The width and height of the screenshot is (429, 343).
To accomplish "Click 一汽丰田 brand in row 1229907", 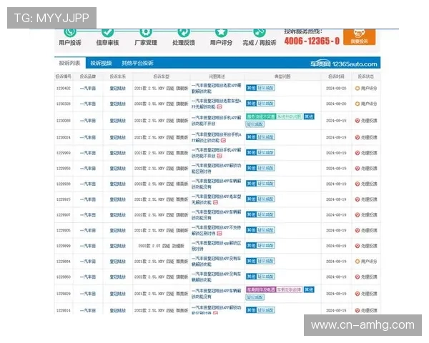I will point(87,215).
